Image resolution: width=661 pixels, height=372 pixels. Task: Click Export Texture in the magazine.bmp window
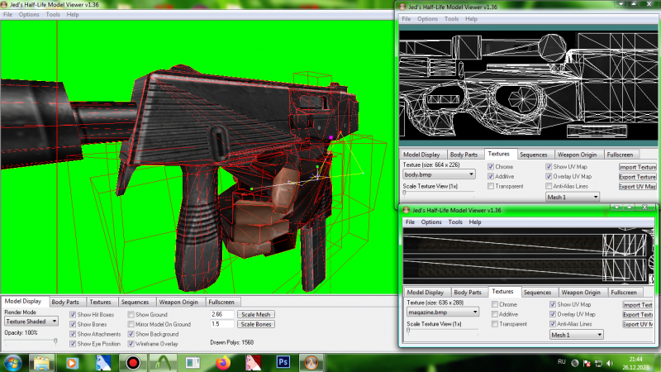638,314
